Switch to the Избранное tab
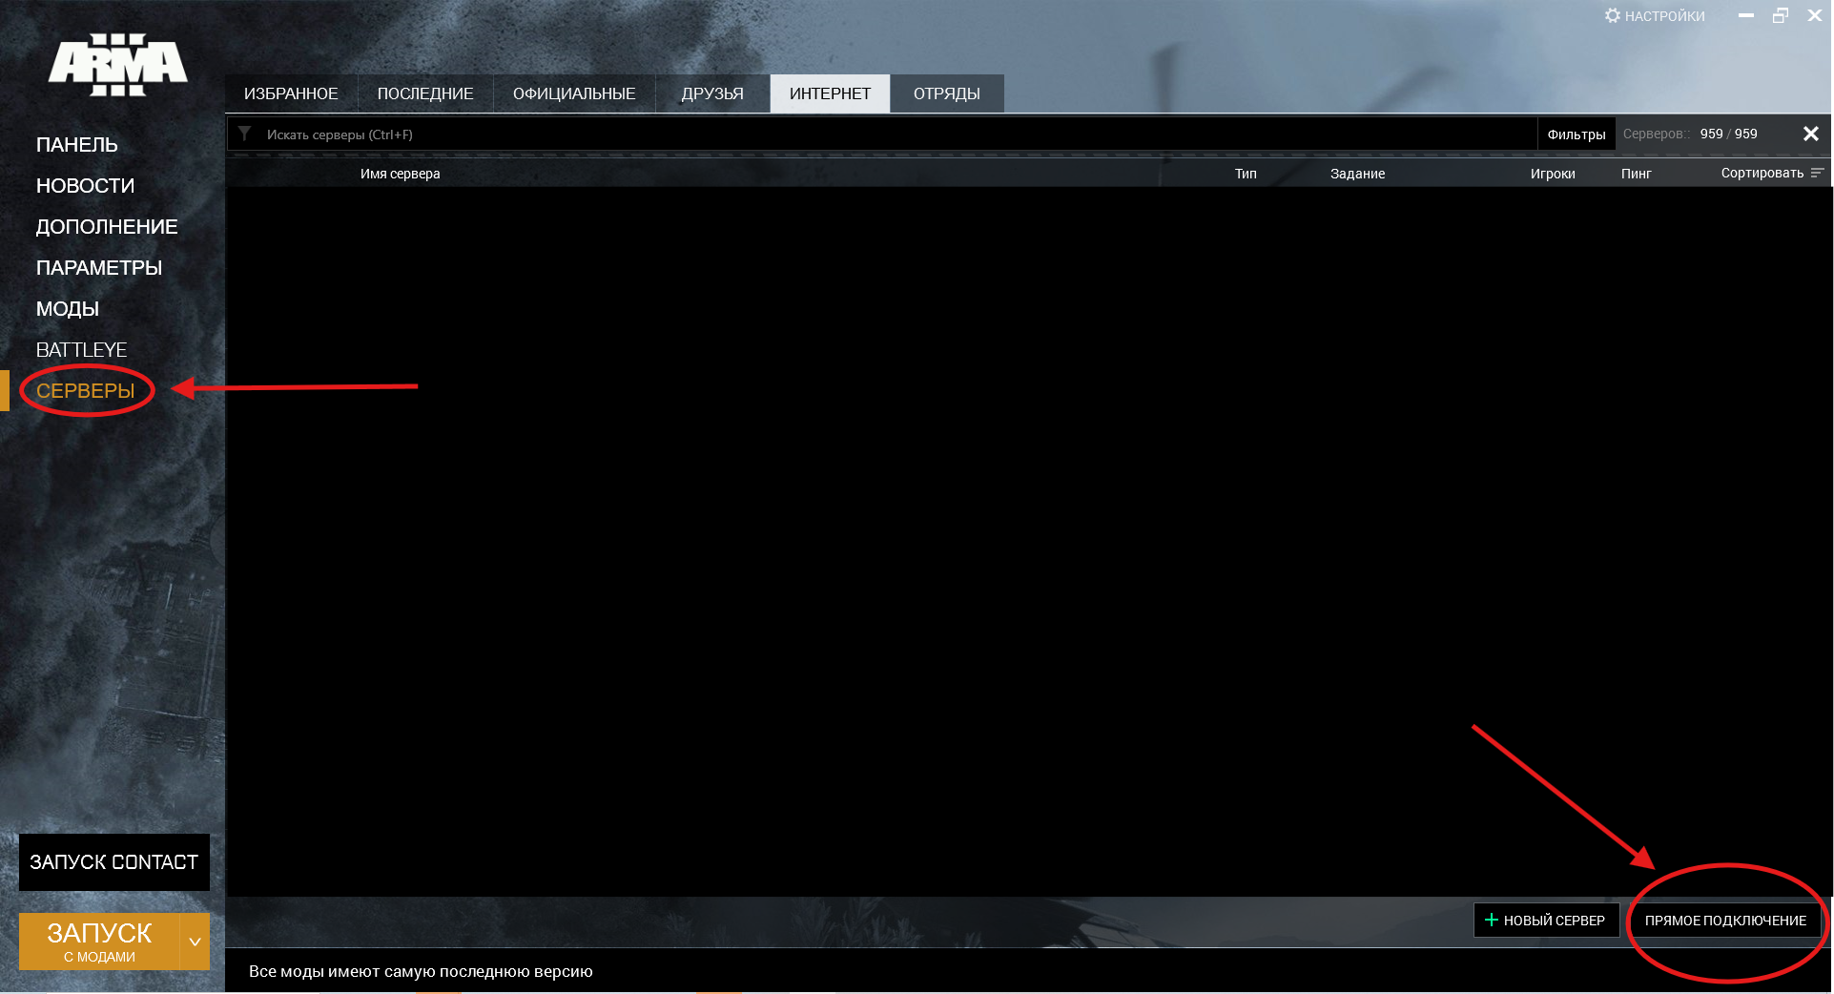 (291, 93)
